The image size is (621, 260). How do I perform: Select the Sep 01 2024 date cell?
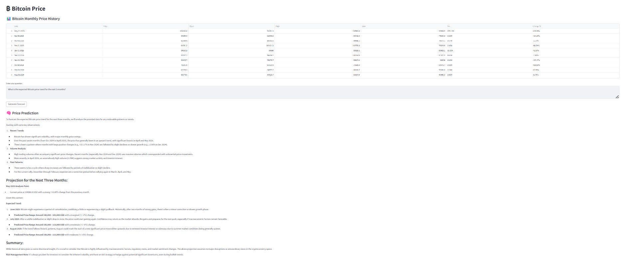click(x=57, y=70)
